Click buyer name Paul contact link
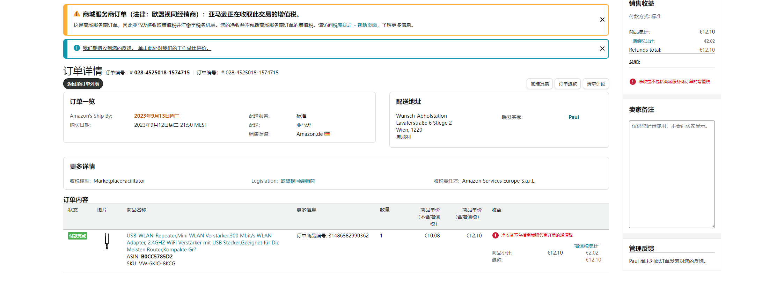Image resolution: width=777 pixels, height=294 pixels. click(x=573, y=117)
